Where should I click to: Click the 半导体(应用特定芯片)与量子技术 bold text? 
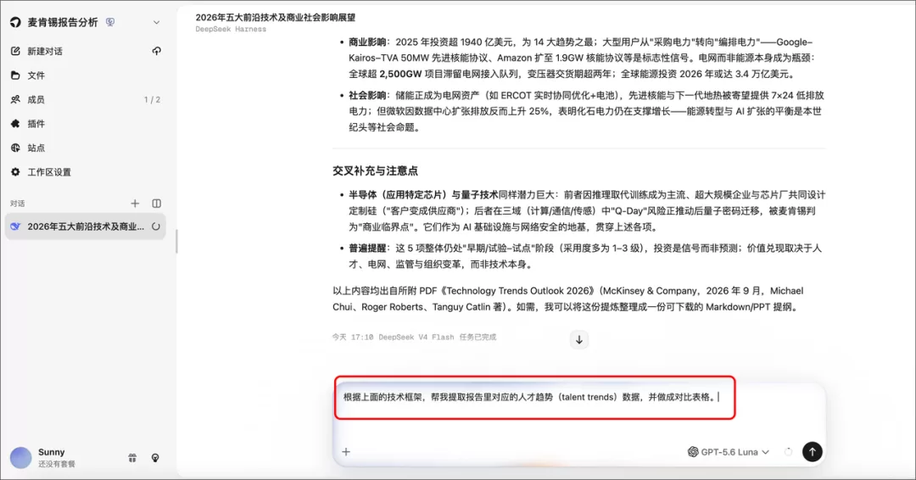(x=423, y=195)
